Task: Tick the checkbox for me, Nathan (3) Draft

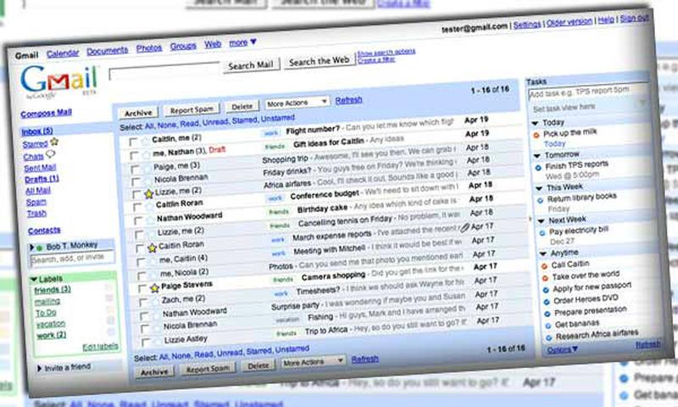Action: click(x=134, y=156)
